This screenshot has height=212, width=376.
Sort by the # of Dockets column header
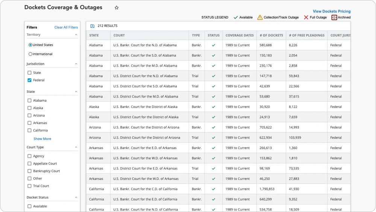pyautogui.click(x=271, y=35)
